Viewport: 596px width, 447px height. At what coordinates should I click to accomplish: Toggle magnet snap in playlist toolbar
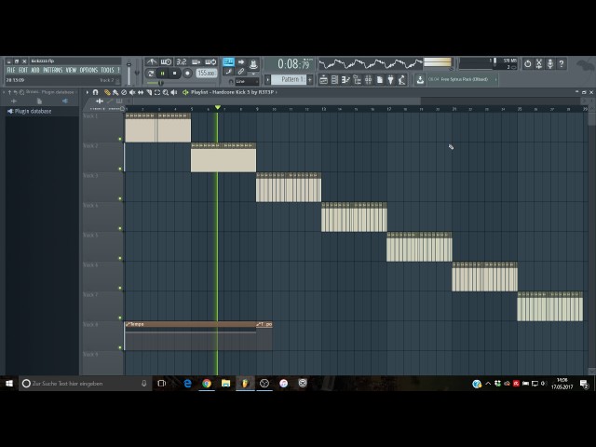[x=95, y=92]
